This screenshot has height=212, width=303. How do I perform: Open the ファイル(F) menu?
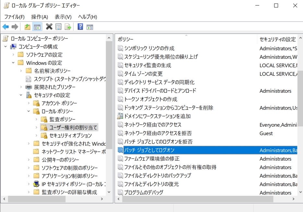pyautogui.click(x=14, y=17)
